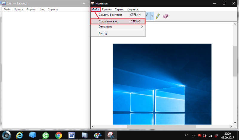This screenshot has height=140, width=239.
Task: Click the scroll down arrow in Ножницы
Action: pos(235,123)
